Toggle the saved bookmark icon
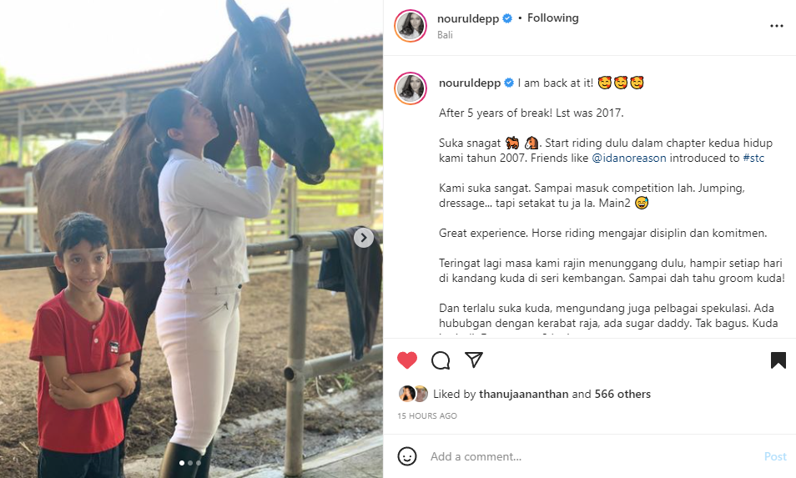This screenshot has height=478, width=796. pyautogui.click(x=778, y=360)
